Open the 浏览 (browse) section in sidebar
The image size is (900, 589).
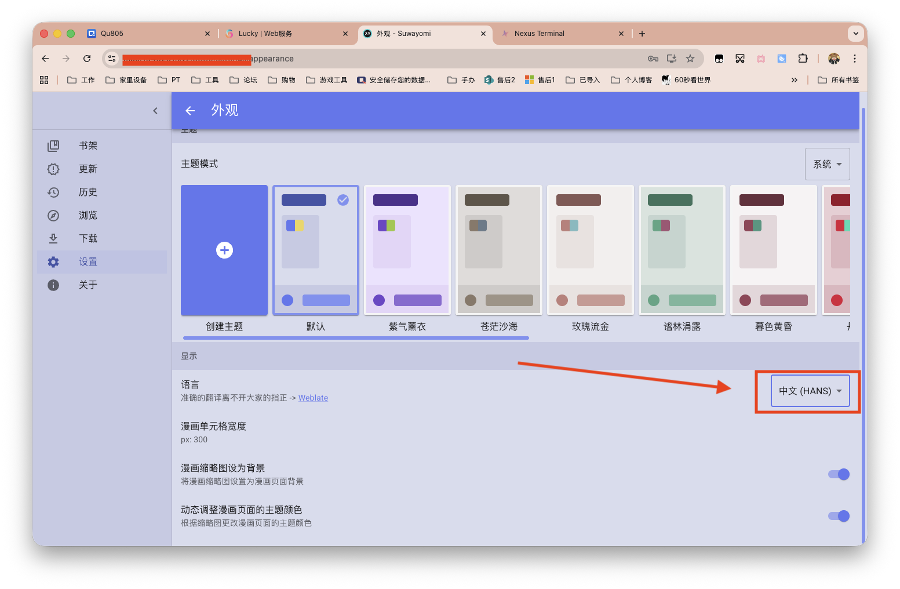[x=88, y=215]
